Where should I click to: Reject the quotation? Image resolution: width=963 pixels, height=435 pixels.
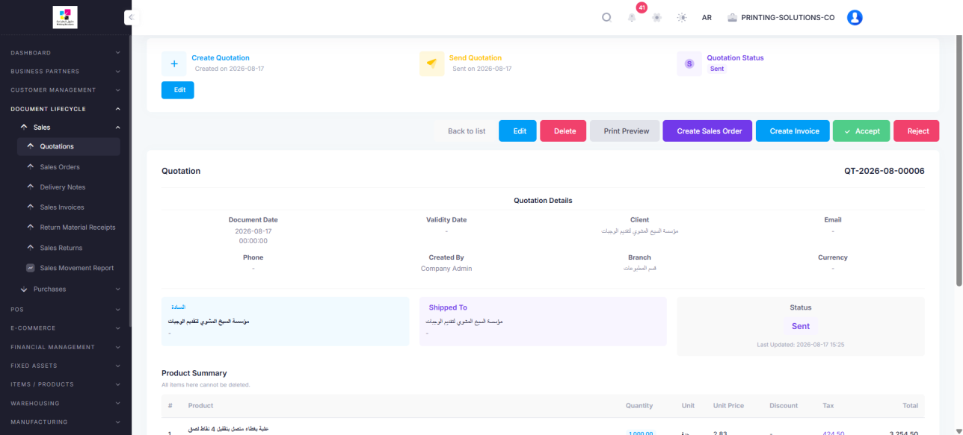917,131
